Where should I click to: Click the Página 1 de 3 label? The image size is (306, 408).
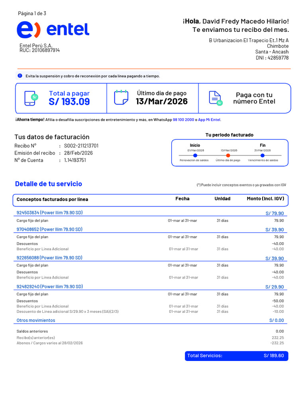[32, 13]
